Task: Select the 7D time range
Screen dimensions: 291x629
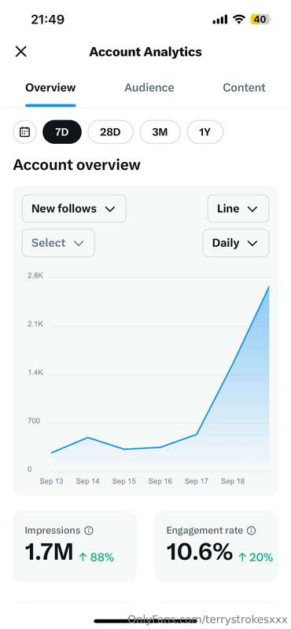Action: (x=62, y=132)
